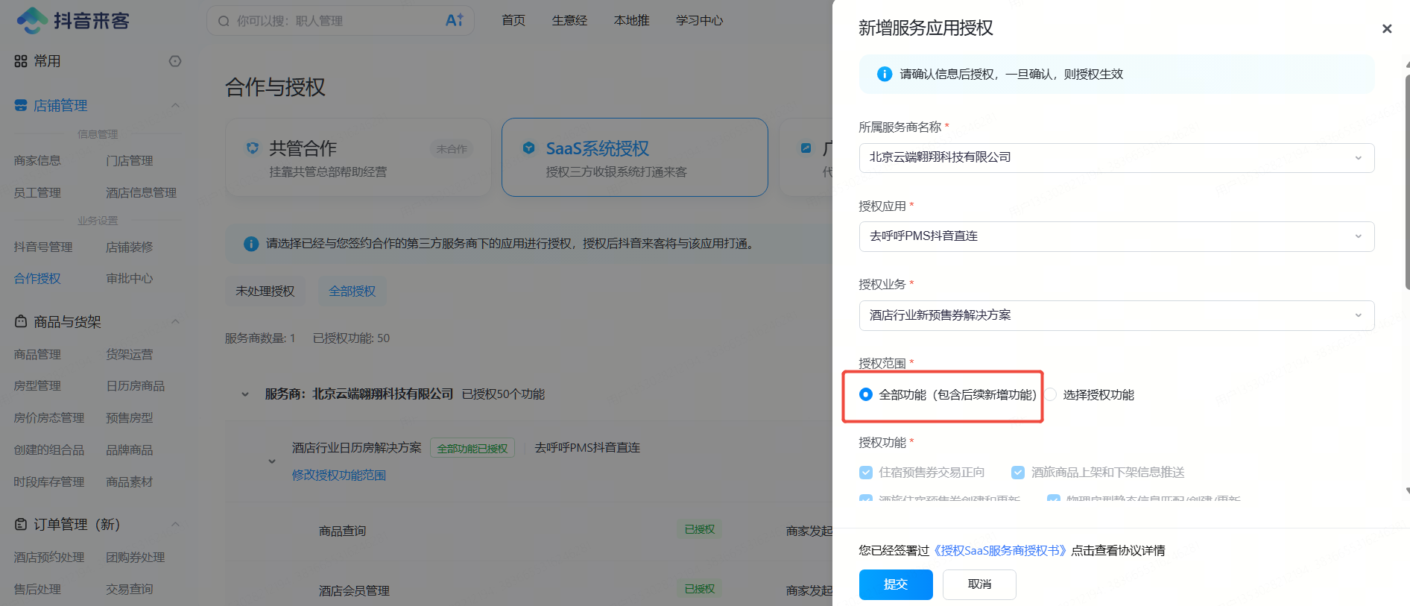
Task: Switch to 未处理授权 tab
Action: coord(265,291)
